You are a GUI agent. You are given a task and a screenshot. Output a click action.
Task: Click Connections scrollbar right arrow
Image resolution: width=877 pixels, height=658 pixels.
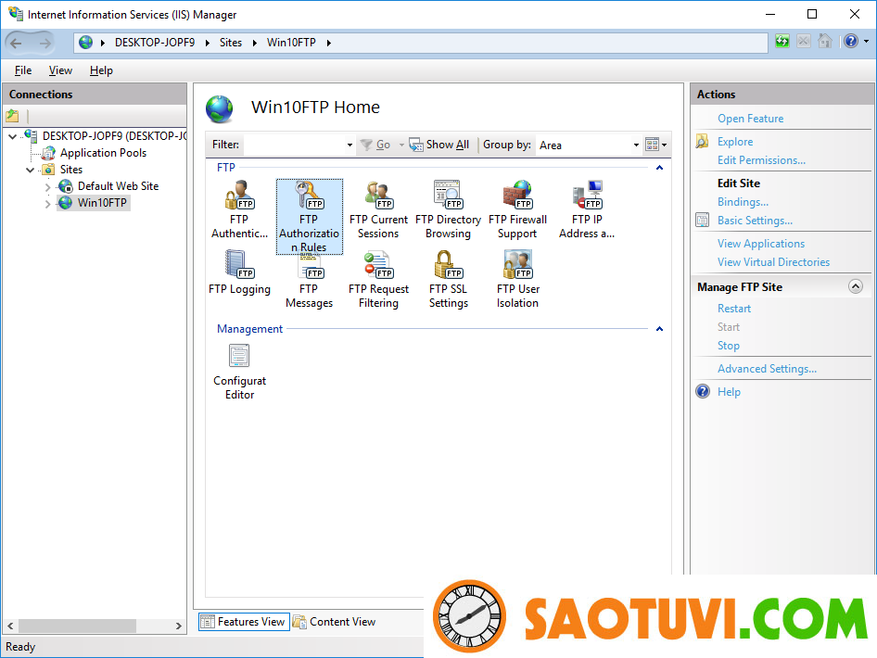tap(178, 626)
